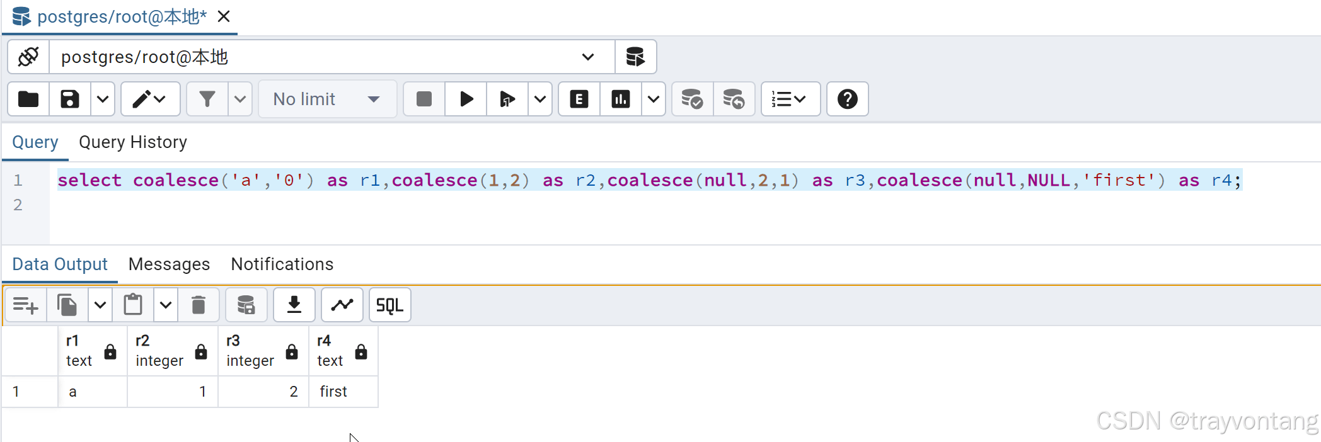1321x442 pixels.
Task: Switch to the Data Output tab
Action: click(60, 264)
